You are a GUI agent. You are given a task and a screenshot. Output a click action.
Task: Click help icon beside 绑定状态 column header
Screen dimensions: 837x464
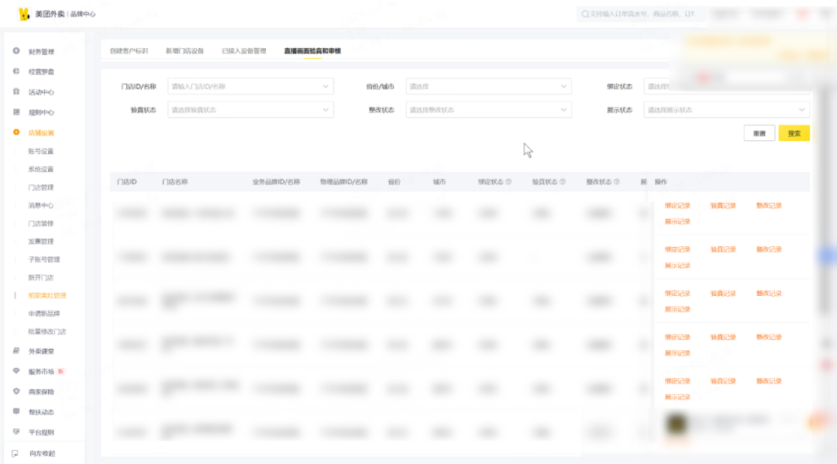click(x=508, y=182)
